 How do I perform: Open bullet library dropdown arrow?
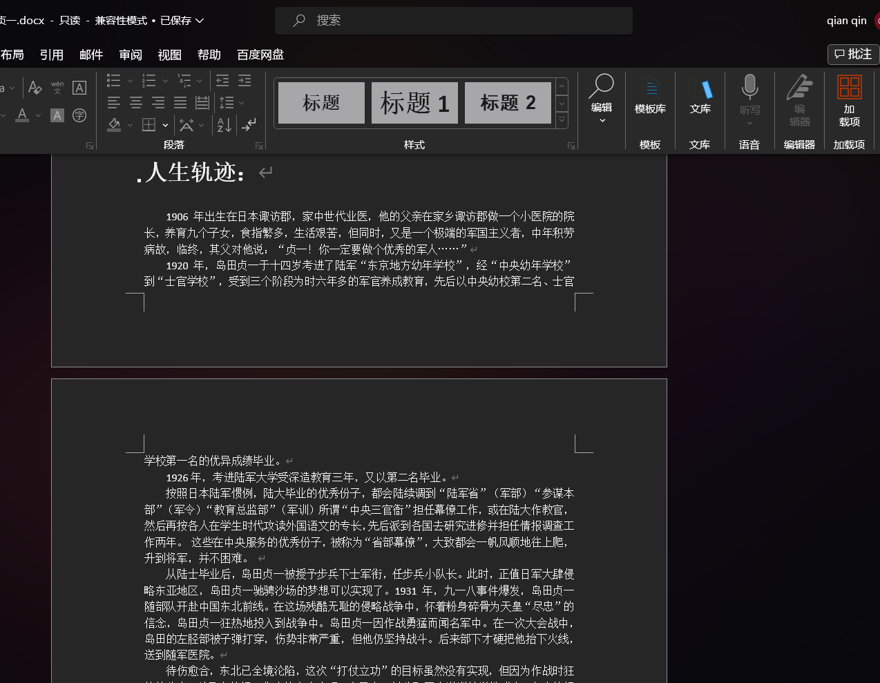130,81
